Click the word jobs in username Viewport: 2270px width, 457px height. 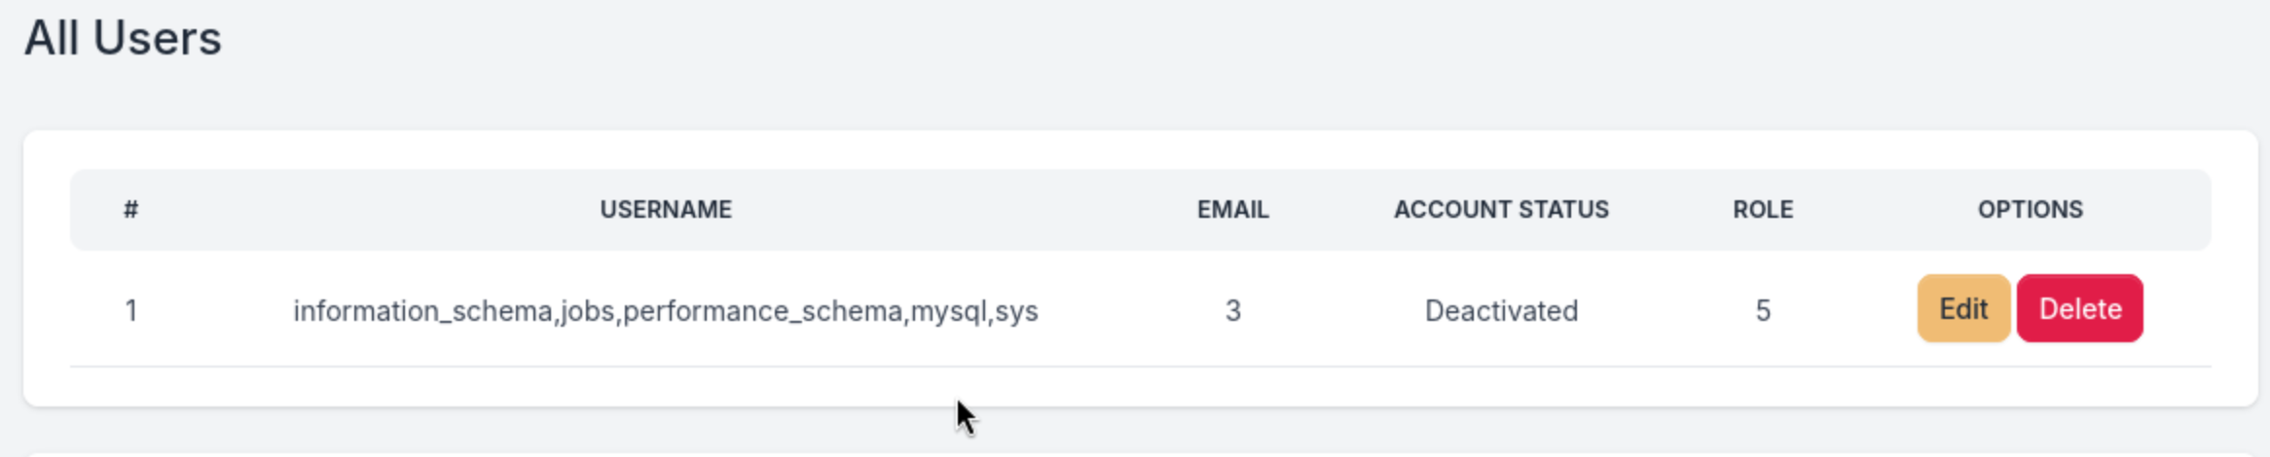[588, 311]
